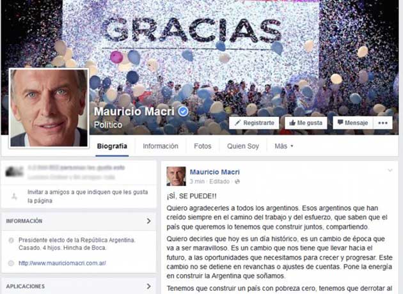
Task: Open the mauriciomacri.com.ar website link
Action: coord(62,263)
